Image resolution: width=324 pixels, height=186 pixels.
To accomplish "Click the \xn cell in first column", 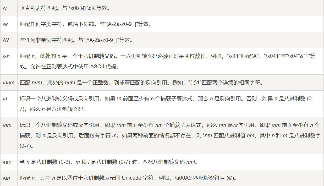I will (6, 56).
